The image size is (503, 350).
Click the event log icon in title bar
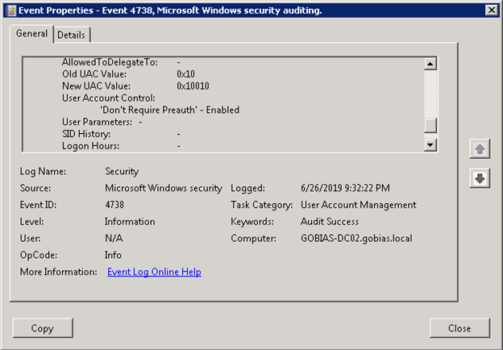pos(11,10)
